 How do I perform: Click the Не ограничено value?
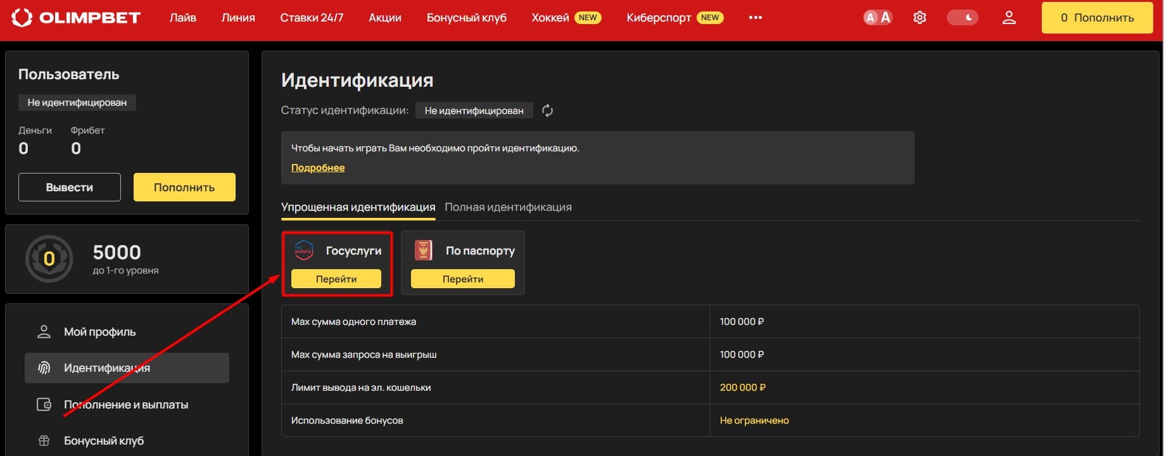point(754,421)
